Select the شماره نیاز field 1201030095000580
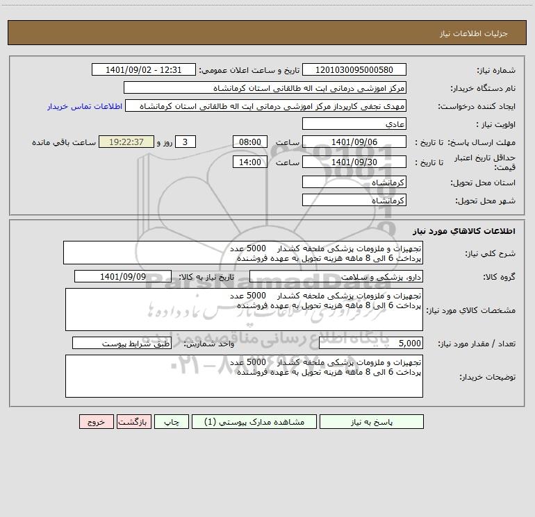535x517 pixels. [354, 69]
